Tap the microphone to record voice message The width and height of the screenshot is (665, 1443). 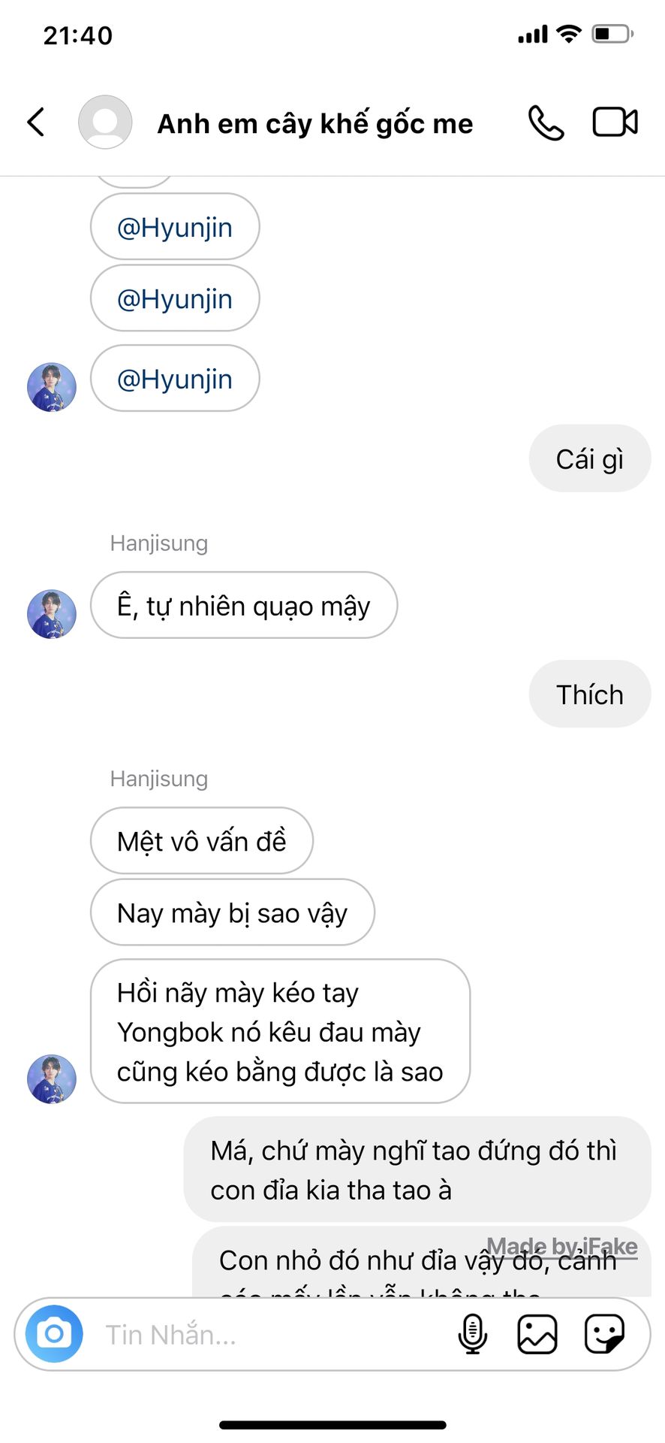472,1334
